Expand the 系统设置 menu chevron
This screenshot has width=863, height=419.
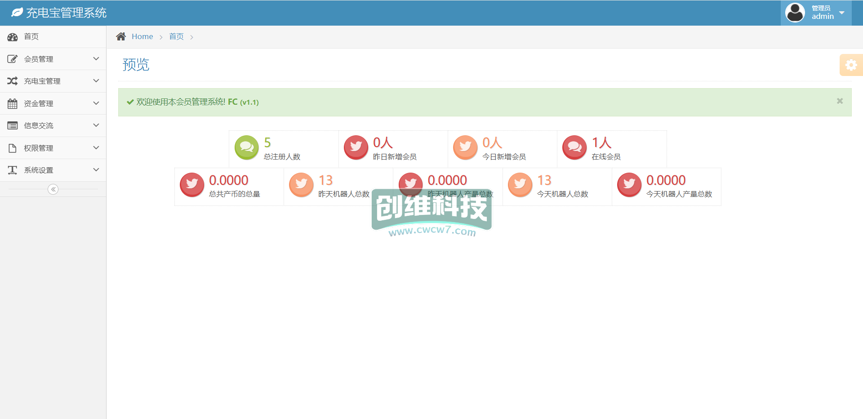pos(96,170)
